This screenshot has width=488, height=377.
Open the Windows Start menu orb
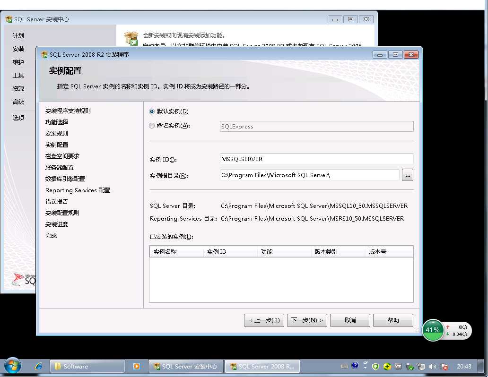click(13, 366)
